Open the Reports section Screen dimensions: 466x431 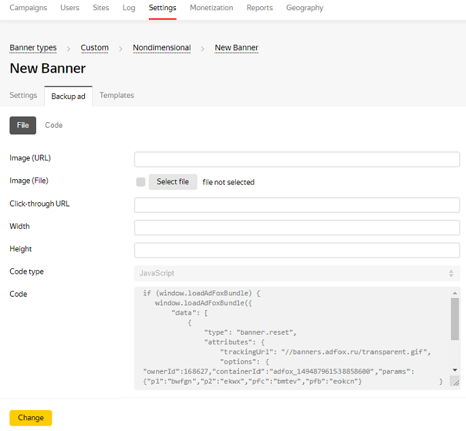(x=259, y=8)
